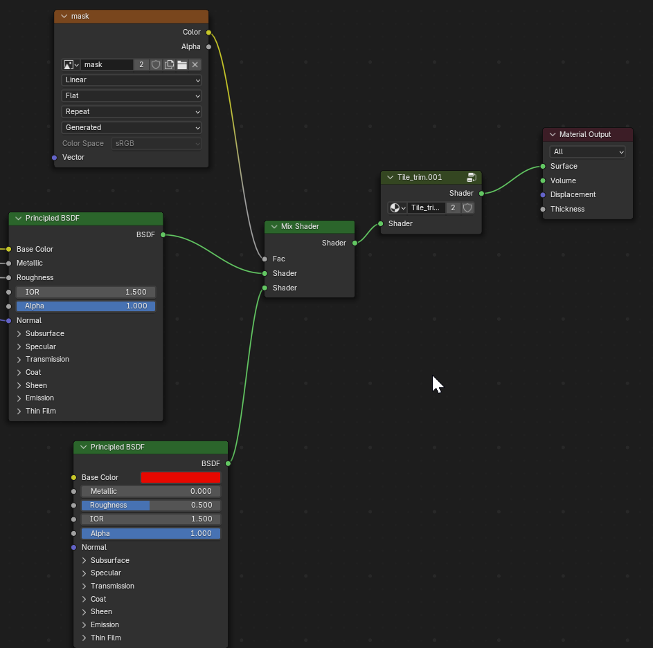Click Tile_trim.001 Shader output socket
Image resolution: width=653 pixels, height=648 pixels.
(x=482, y=194)
